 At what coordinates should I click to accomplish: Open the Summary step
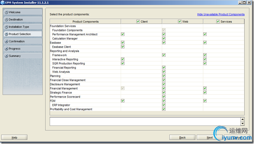tap(23, 56)
